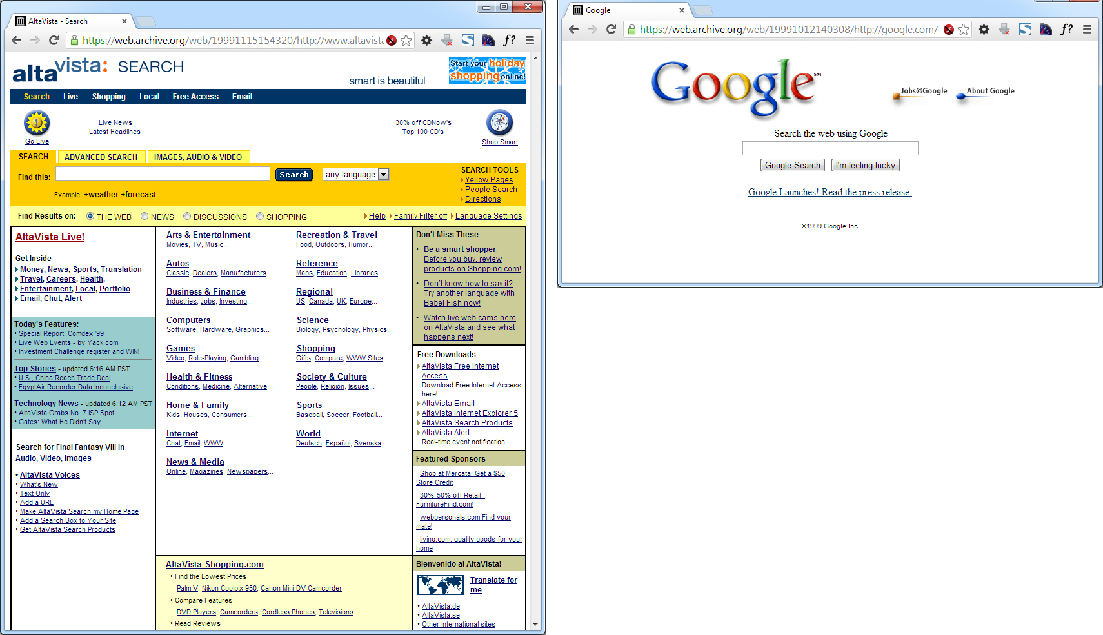Click the Shop Smart compass icon
Screen dimensions: 1103x635
coord(499,122)
